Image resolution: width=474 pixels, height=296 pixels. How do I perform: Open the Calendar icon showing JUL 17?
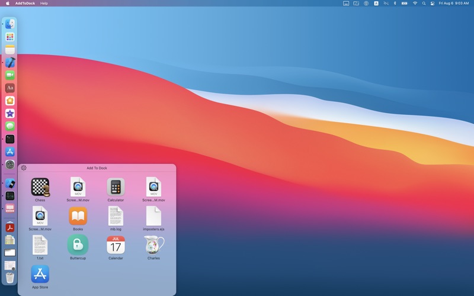point(116,245)
